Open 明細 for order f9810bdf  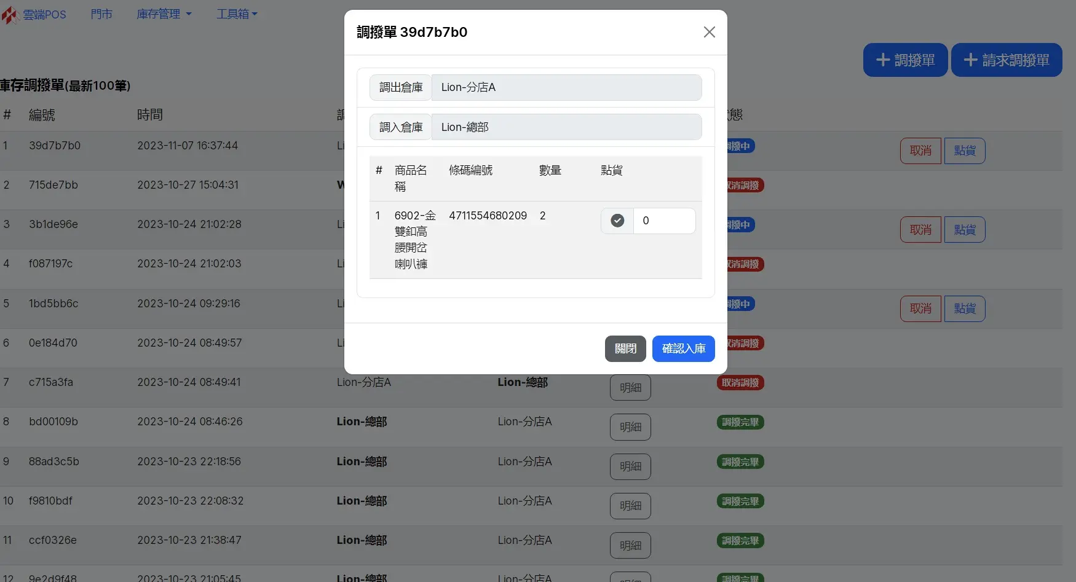coord(630,506)
